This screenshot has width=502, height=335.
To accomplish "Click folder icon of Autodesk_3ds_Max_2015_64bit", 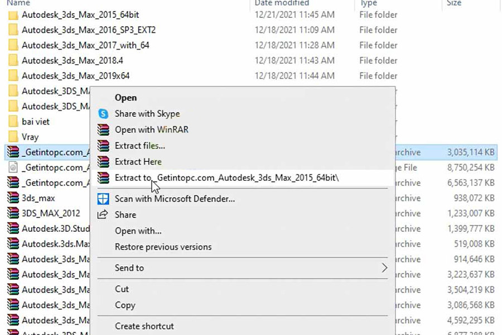I will point(13,15).
